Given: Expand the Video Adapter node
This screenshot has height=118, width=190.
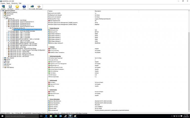Looking at the screenshot, I should tap(3, 58).
